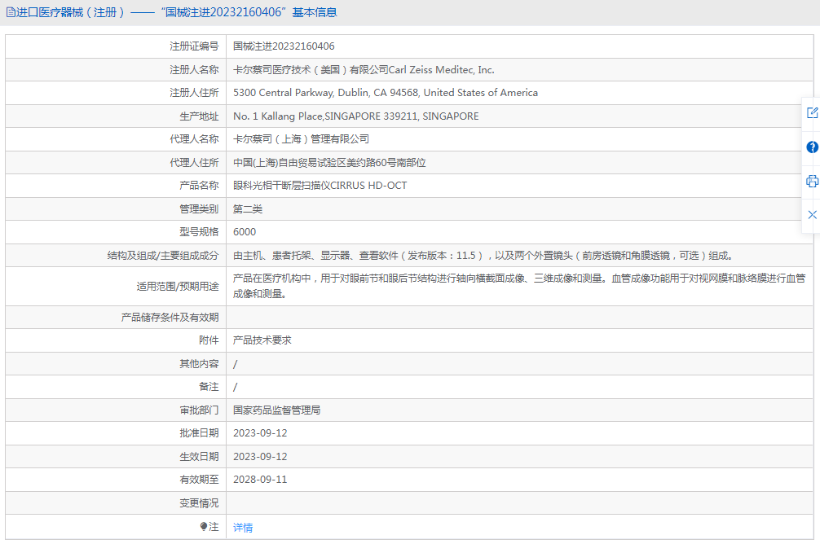This screenshot has width=820, height=544.
Task: Click the printer icon in the side toolbar
Action: pyautogui.click(x=812, y=182)
